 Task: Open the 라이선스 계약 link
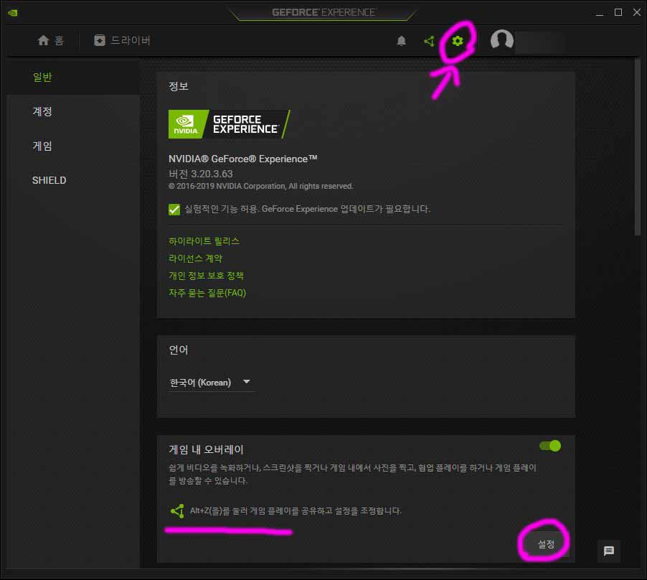[x=195, y=258]
